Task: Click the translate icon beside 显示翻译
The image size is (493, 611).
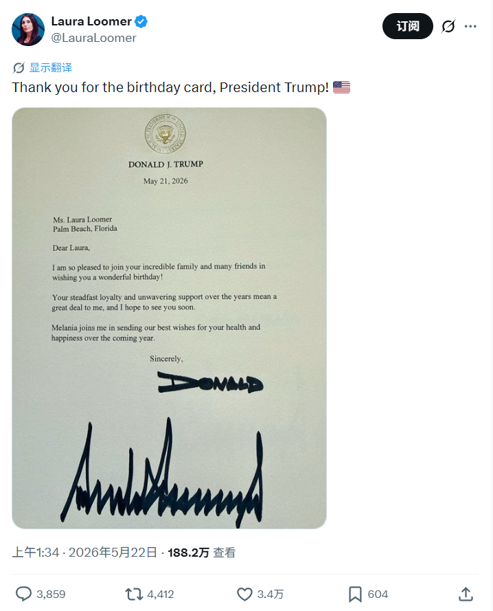Action: coord(19,68)
